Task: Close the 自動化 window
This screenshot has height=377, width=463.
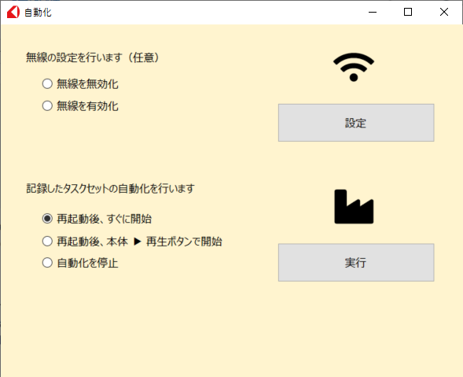Action: coord(444,12)
